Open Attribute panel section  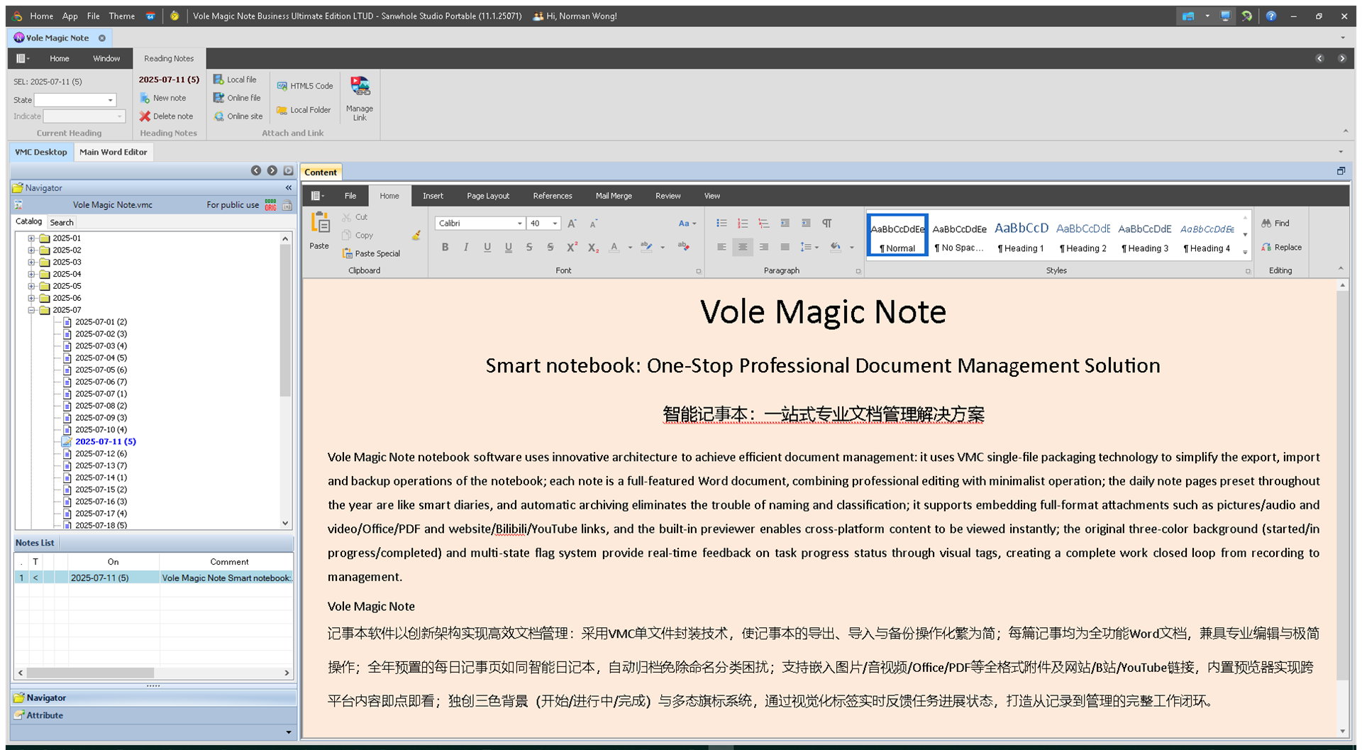(x=153, y=715)
